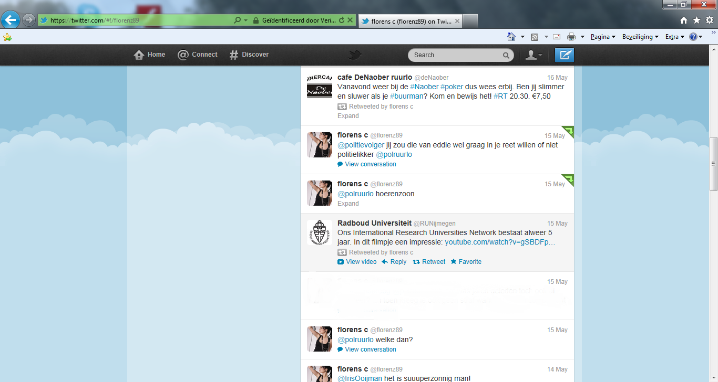
Task: Open the #poker hashtag
Action: tap(452, 87)
